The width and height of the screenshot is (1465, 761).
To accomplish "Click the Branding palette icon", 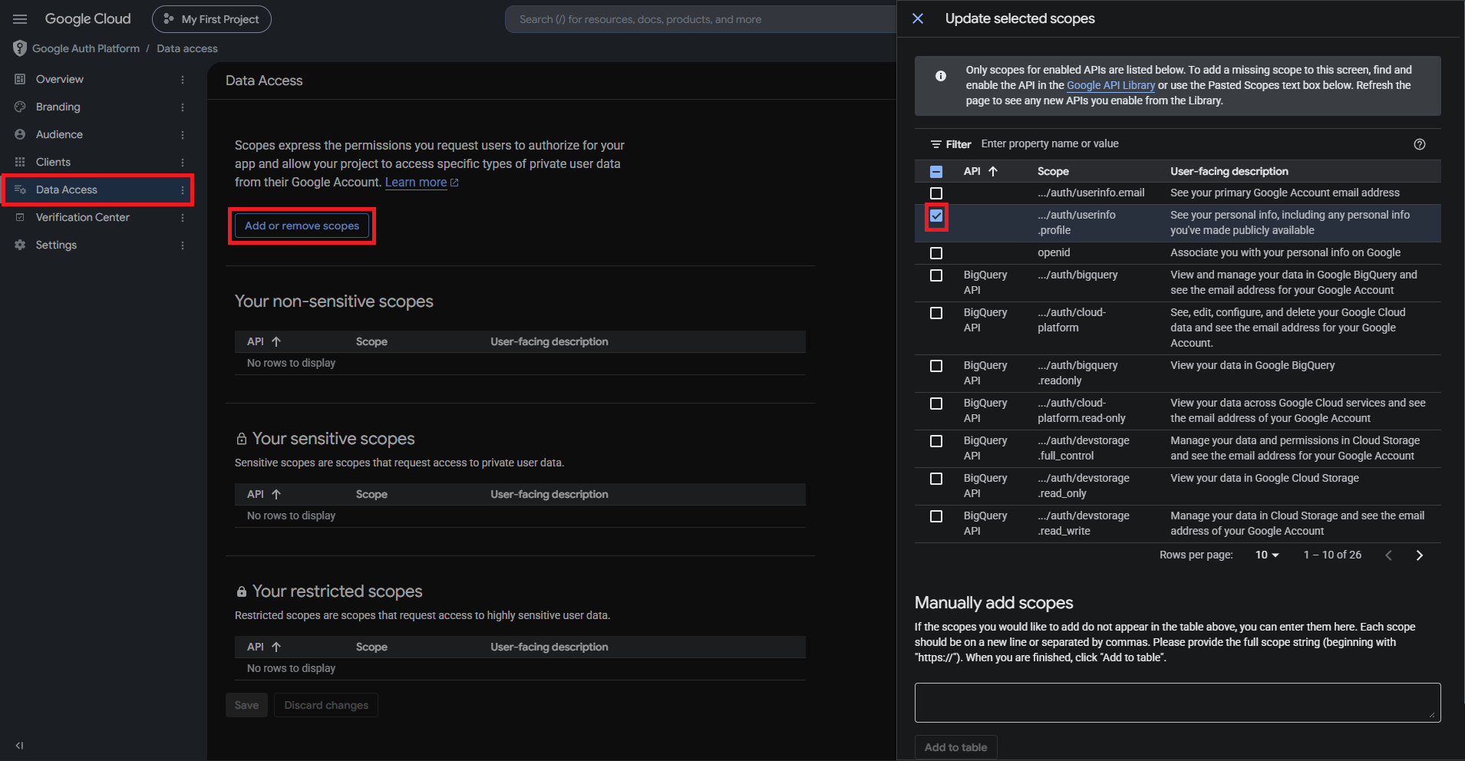I will click(x=20, y=107).
